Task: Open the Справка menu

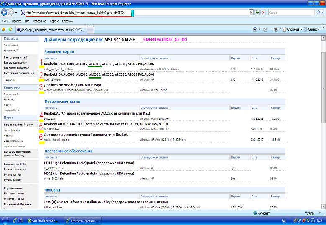Action: pos(67,21)
